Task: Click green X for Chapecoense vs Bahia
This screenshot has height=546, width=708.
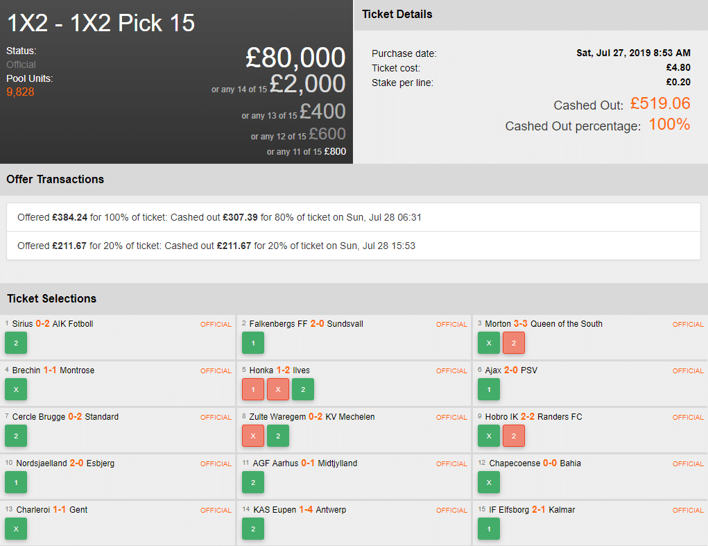Action: coord(489,482)
